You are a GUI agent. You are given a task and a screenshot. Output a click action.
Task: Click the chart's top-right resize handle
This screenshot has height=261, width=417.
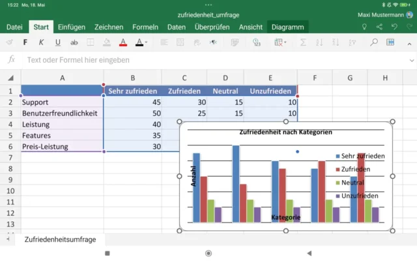pyautogui.click(x=392, y=122)
